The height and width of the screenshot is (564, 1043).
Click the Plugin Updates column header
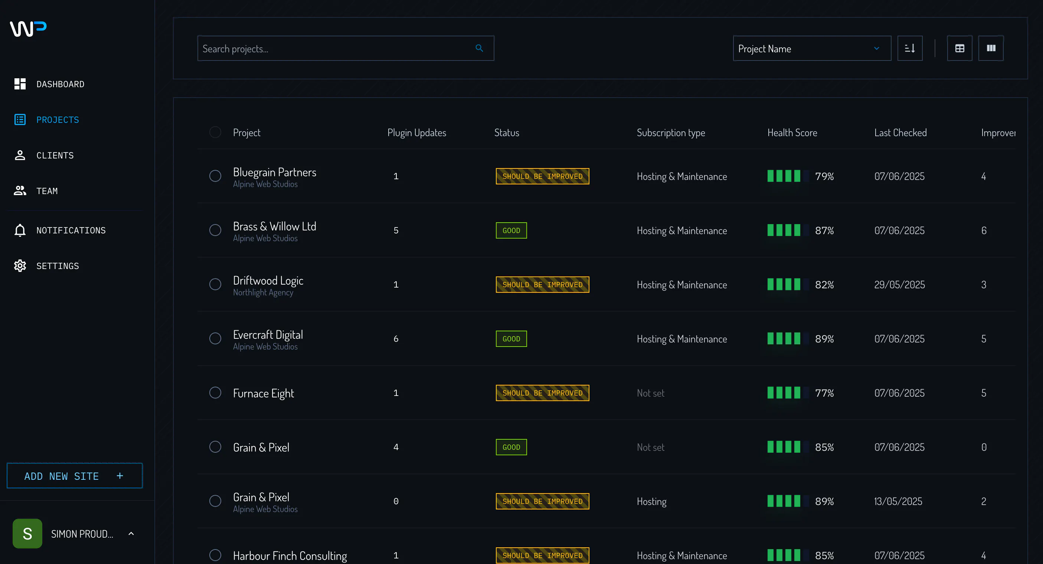click(416, 132)
